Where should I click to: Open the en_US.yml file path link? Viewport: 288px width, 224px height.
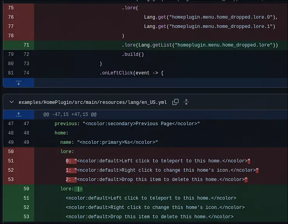[92, 102]
